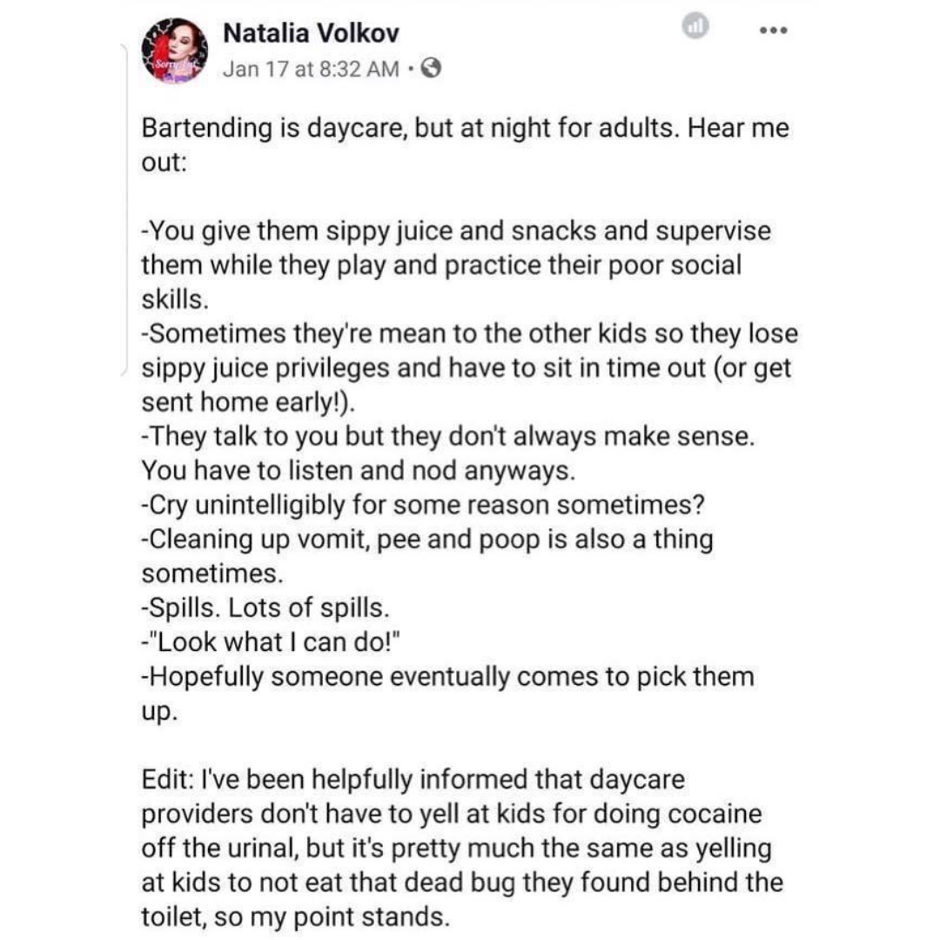This screenshot has height=940, width=940.
Task: Click the line '-They talk to you but'
Action: (x=448, y=436)
